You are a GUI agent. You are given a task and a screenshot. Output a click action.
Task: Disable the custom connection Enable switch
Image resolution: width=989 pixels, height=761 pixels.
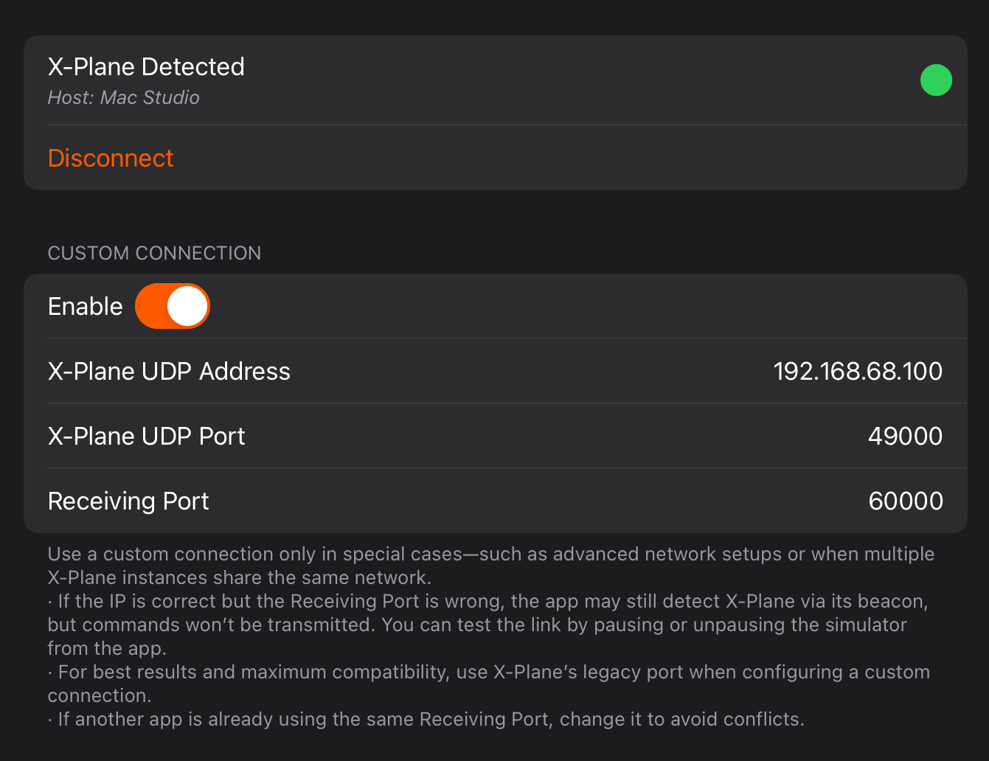click(x=173, y=306)
